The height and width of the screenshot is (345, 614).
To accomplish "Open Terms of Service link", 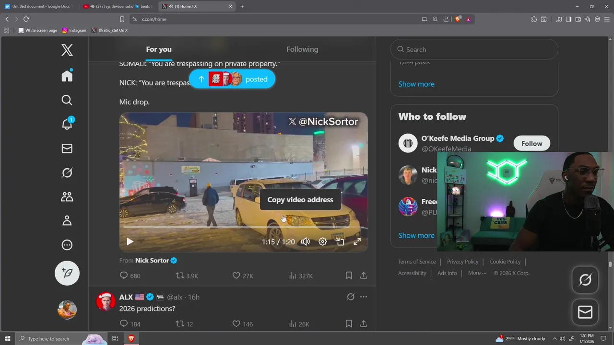I will [x=417, y=262].
